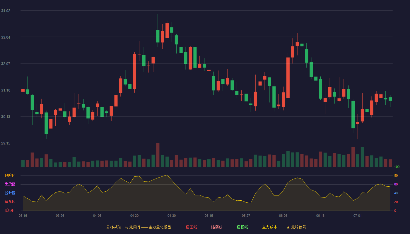Toggle the 主力成本 legend entry

267,227
